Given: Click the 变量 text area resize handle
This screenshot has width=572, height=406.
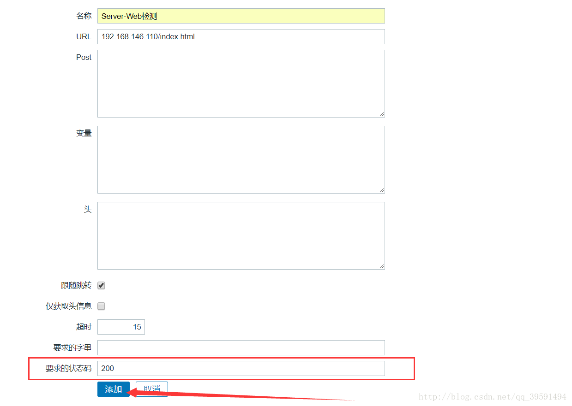Looking at the screenshot, I should click(382, 190).
